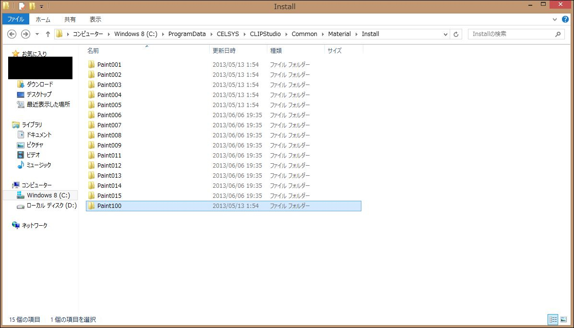Viewport: 574px width, 328px height.
Task: Open the ホーム ribbon tab
Action: (43, 19)
